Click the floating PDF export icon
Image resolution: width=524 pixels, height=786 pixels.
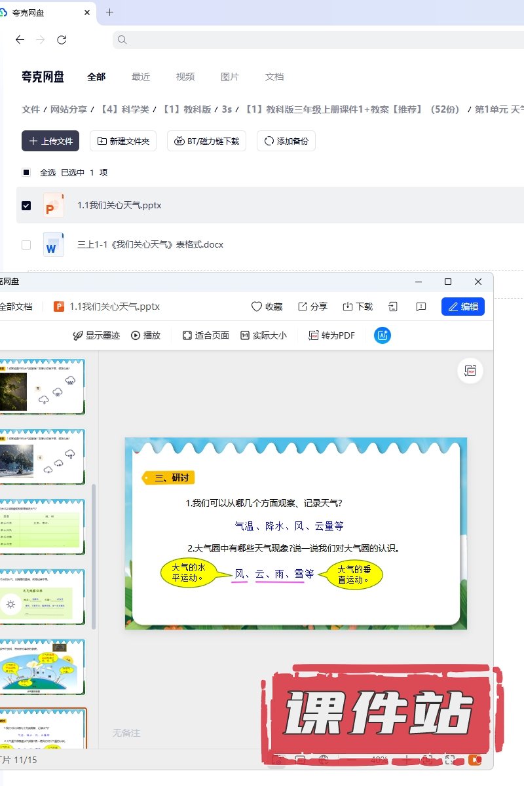[x=470, y=371]
